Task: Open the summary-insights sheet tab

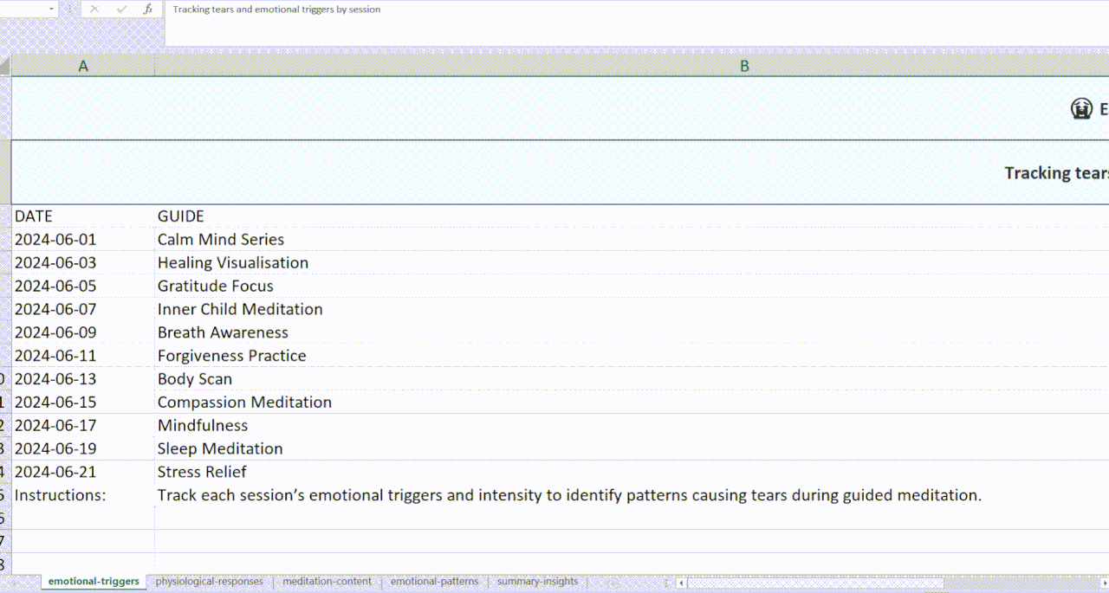Action: (537, 582)
